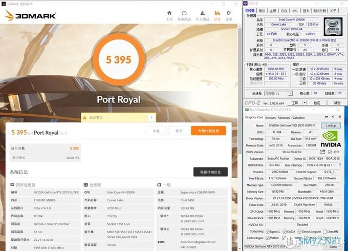Switch to the 内存 tab in CPU-Z
Screen dimensions: 348x251
(x=284, y=11)
